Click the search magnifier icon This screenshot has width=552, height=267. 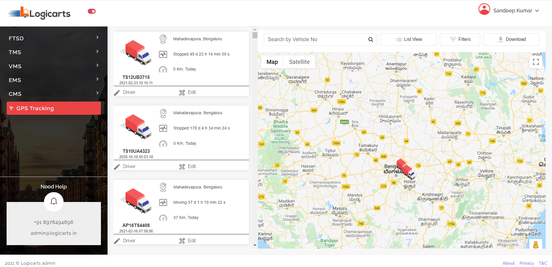(x=371, y=40)
